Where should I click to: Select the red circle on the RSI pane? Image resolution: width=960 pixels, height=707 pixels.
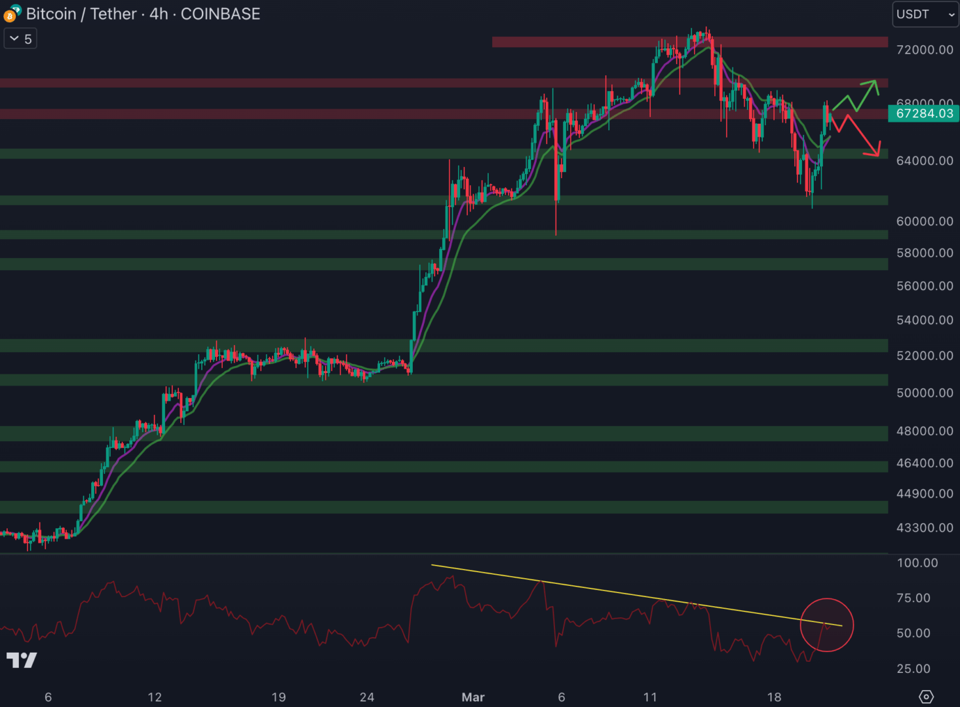827,625
